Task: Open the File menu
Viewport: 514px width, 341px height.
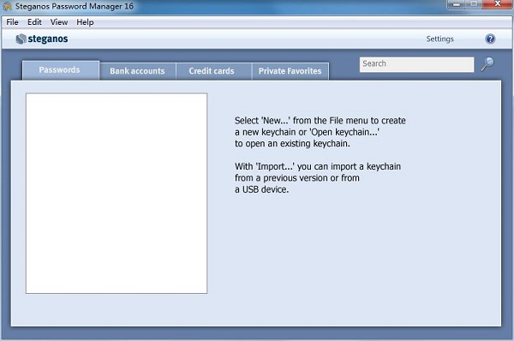Action: (x=13, y=22)
